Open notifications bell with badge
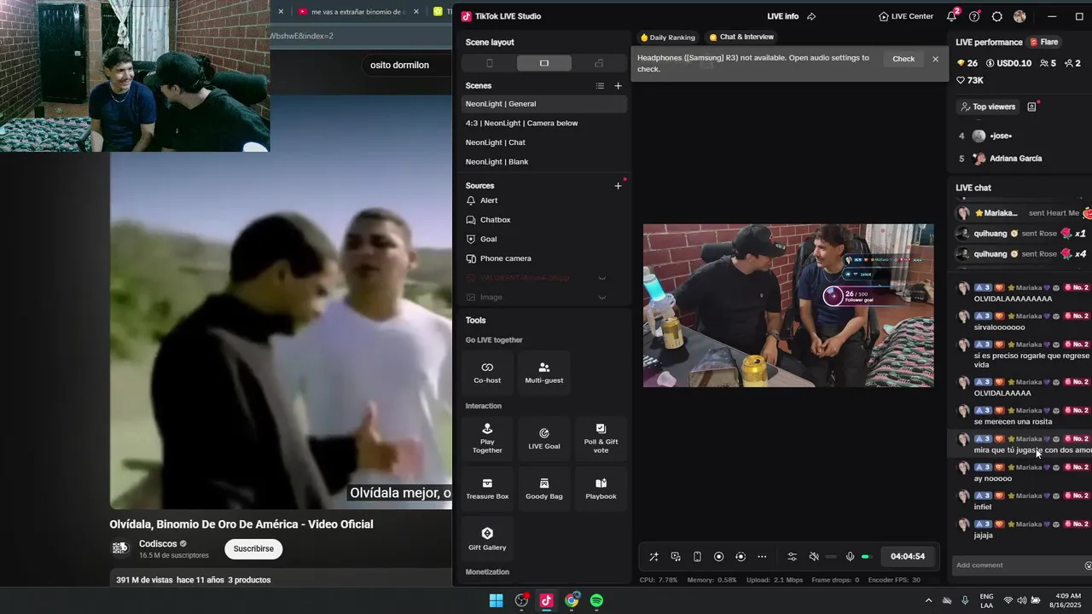The height and width of the screenshot is (614, 1092). click(952, 16)
